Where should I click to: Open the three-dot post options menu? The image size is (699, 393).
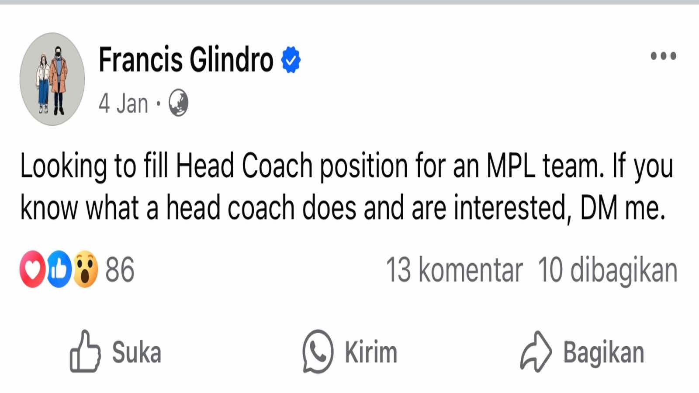(663, 56)
